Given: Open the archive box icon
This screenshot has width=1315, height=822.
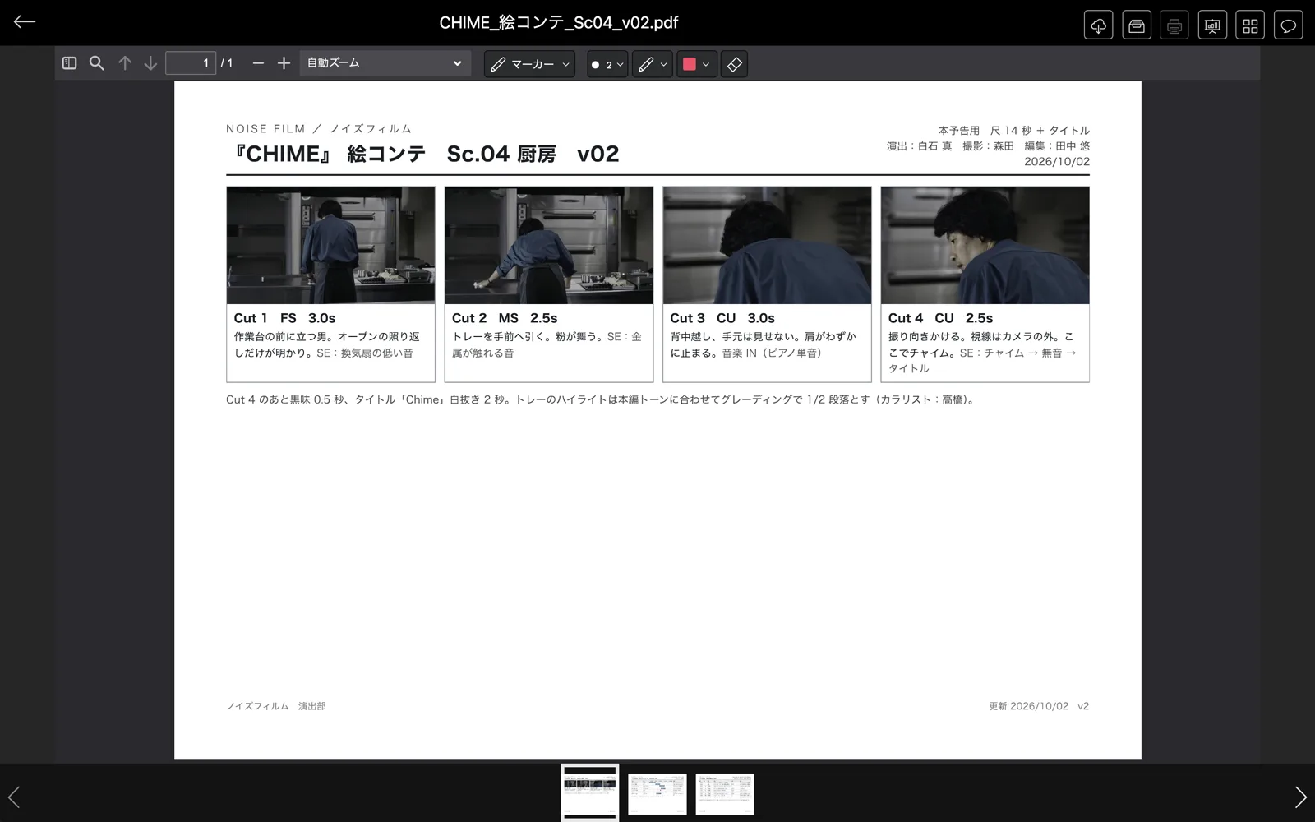Looking at the screenshot, I should pyautogui.click(x=1137, y=25).
